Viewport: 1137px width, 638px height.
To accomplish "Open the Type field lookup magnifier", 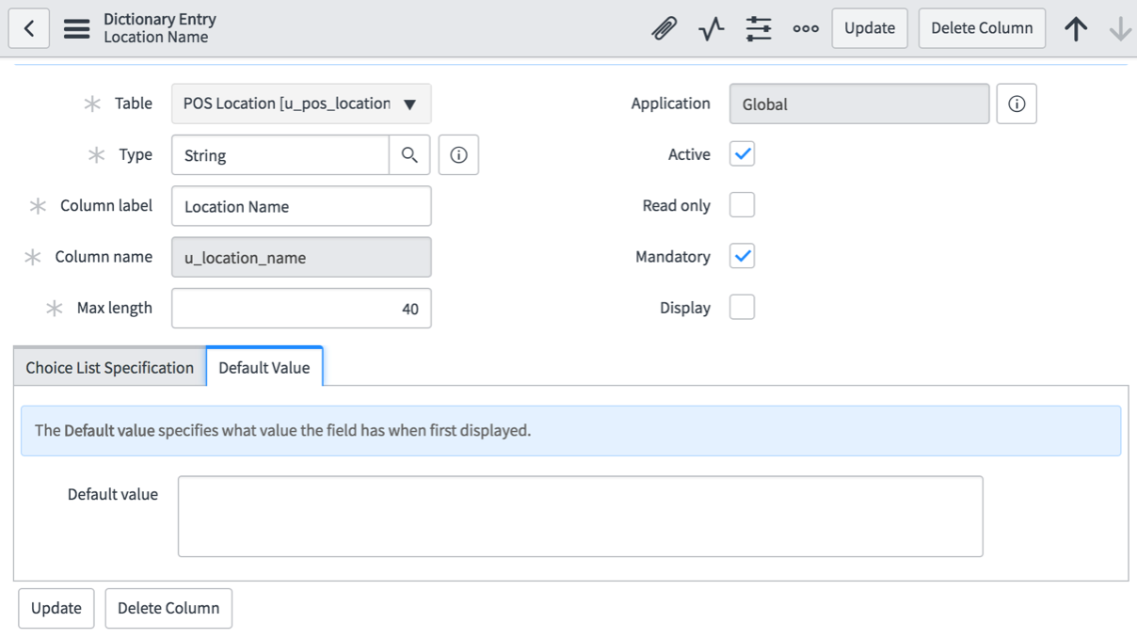I will coord(409,155).
